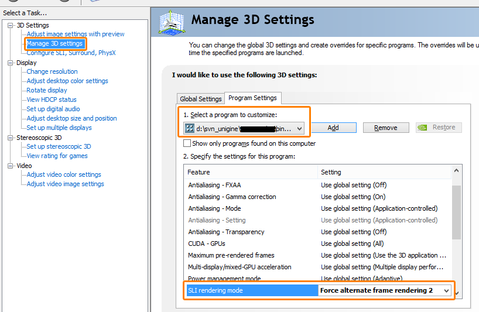The height and width of the screenshot is (312, 479).
Task: Click the NVIDIA logo on Restore button
Action: [424, 128]
